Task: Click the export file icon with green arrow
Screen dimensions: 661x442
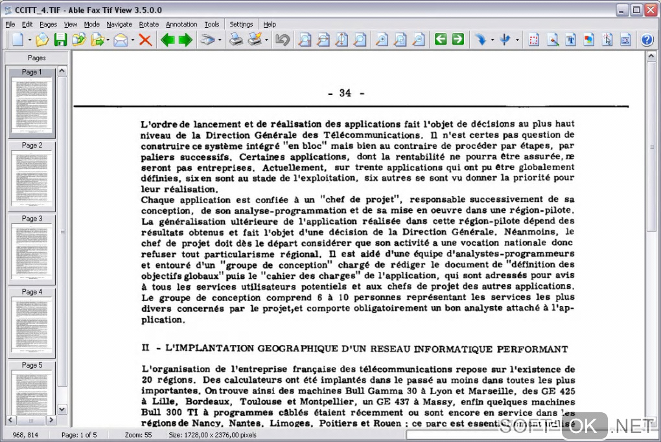Action: pos(97,40)
